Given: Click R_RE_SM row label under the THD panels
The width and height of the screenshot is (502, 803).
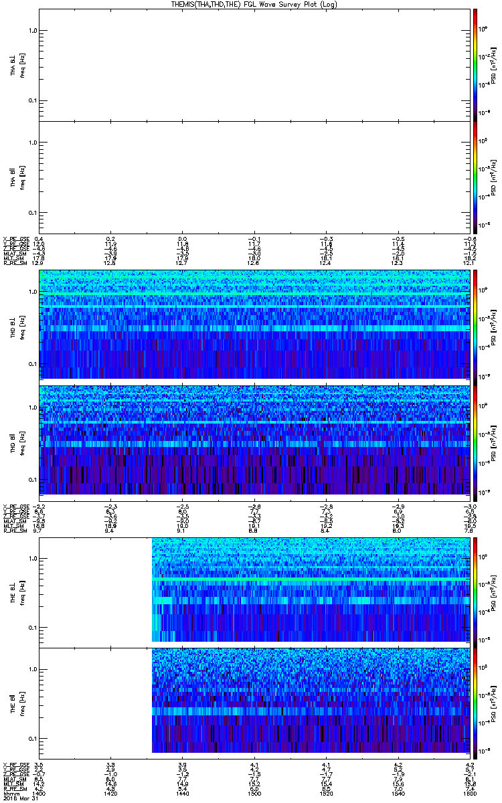Looking at the screenshot, I should (x=15, y=529).
